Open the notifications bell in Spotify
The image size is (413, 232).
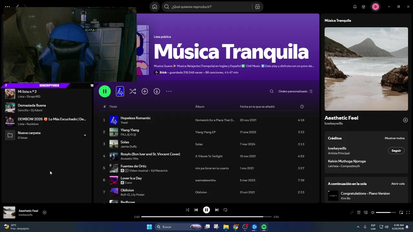(355, 7)
